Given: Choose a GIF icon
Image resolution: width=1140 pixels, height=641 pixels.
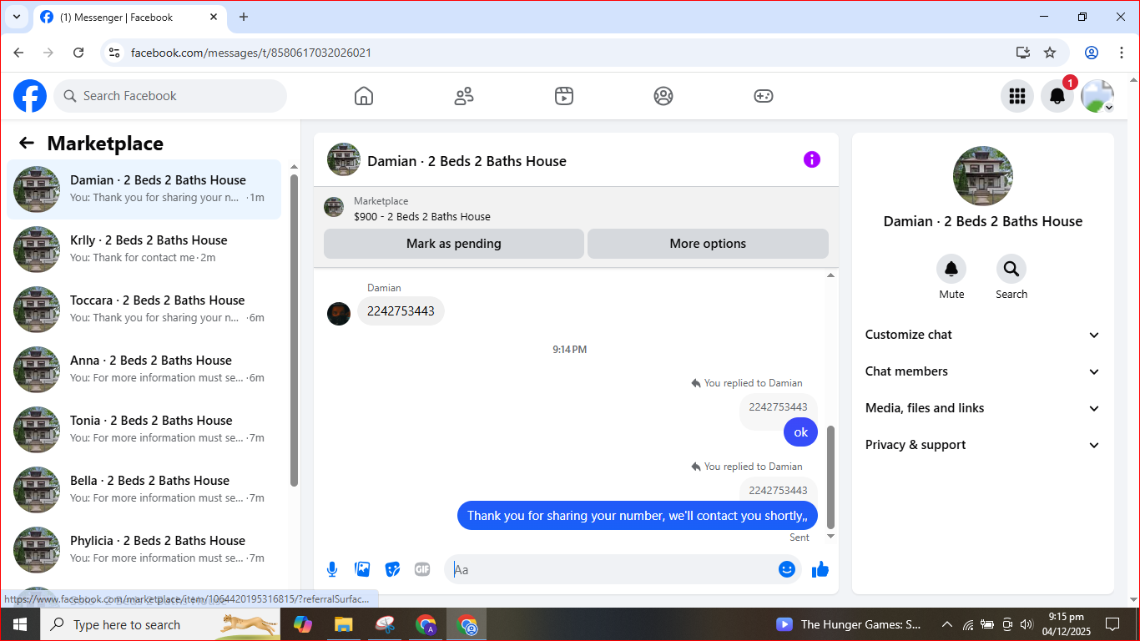Looking at the screenshot, I should (x=422, y=569).
